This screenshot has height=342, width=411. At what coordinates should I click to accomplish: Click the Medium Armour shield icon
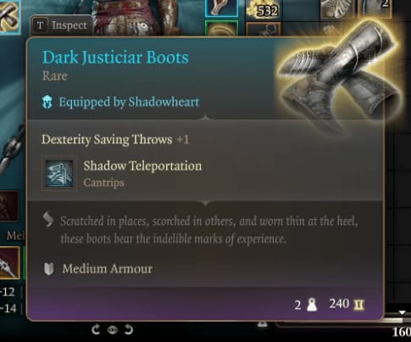coord(48,269)
